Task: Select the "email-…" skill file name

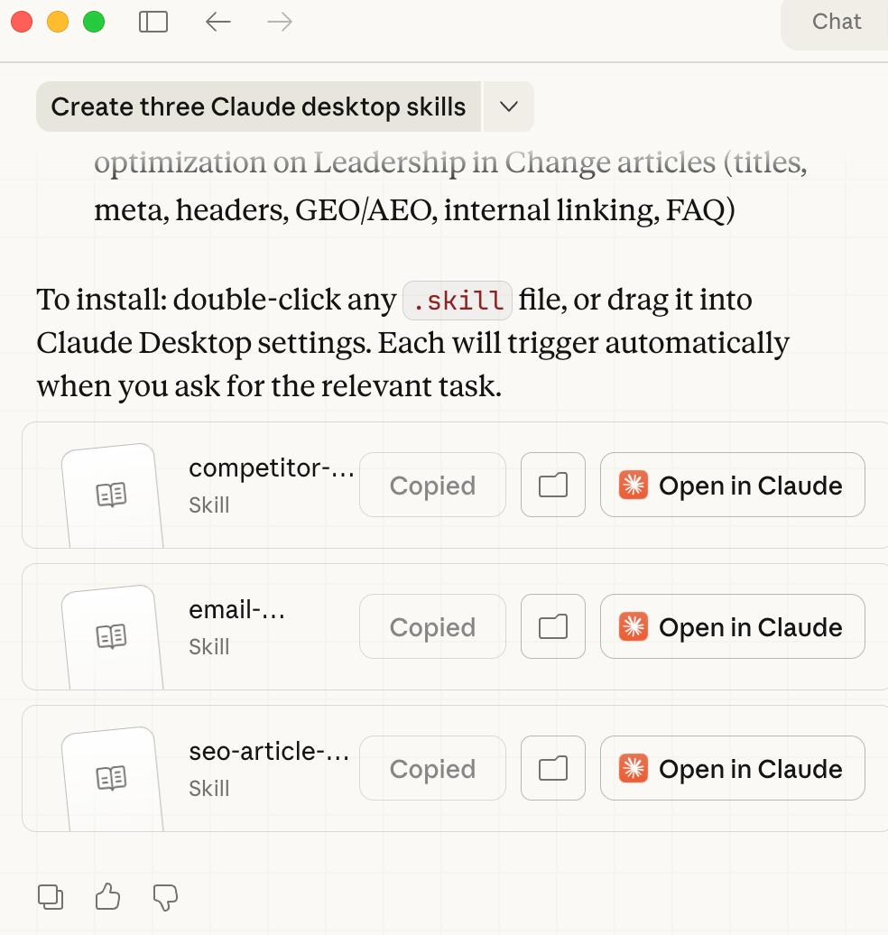Action: pyautogui.click(x=236, y=610)
